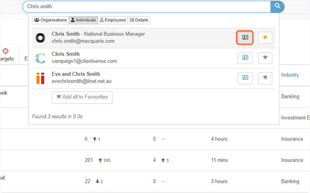Click into the Chris smith search field
Viewport: 310px width, 193px height.
[145, 6]
